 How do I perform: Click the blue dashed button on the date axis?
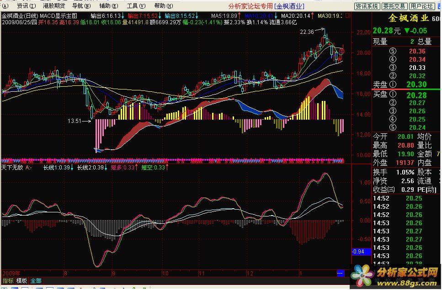(x=341, y=273)
